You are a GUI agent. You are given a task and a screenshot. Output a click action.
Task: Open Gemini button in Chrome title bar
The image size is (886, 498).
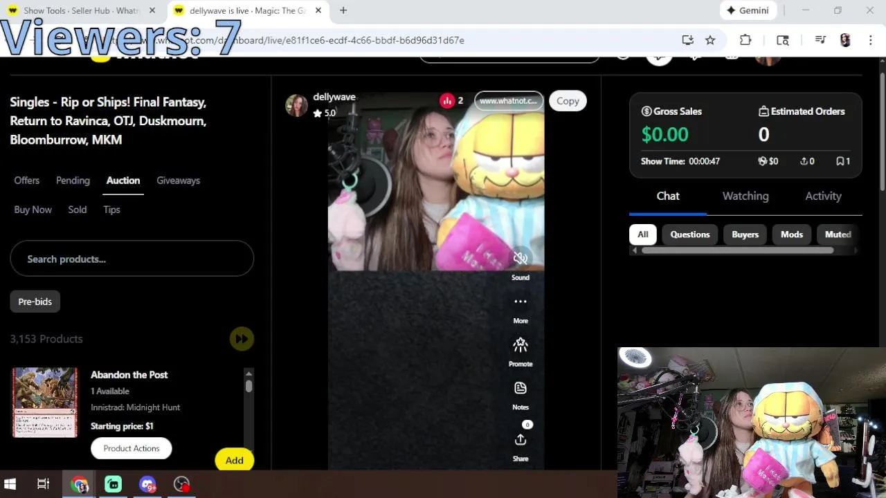(748, 10)
